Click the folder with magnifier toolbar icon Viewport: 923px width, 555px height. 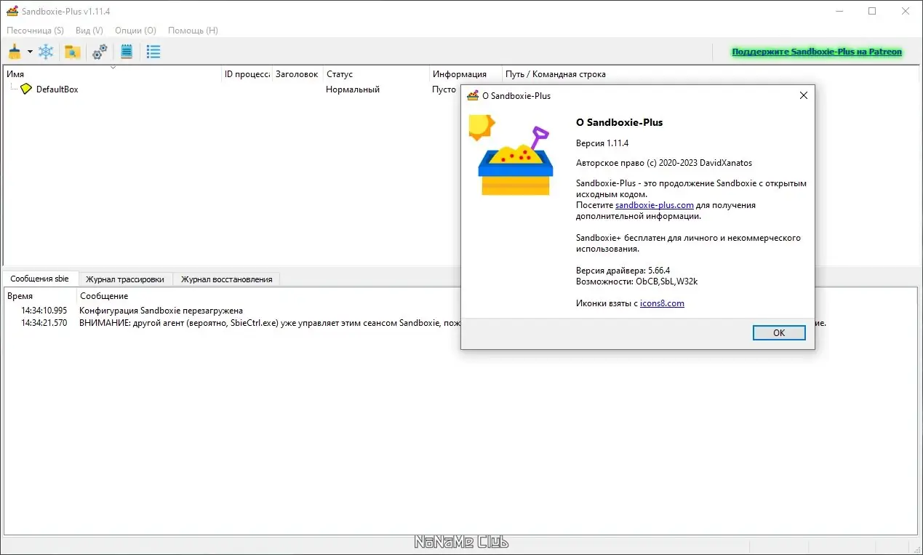click(x=72, y=52)
